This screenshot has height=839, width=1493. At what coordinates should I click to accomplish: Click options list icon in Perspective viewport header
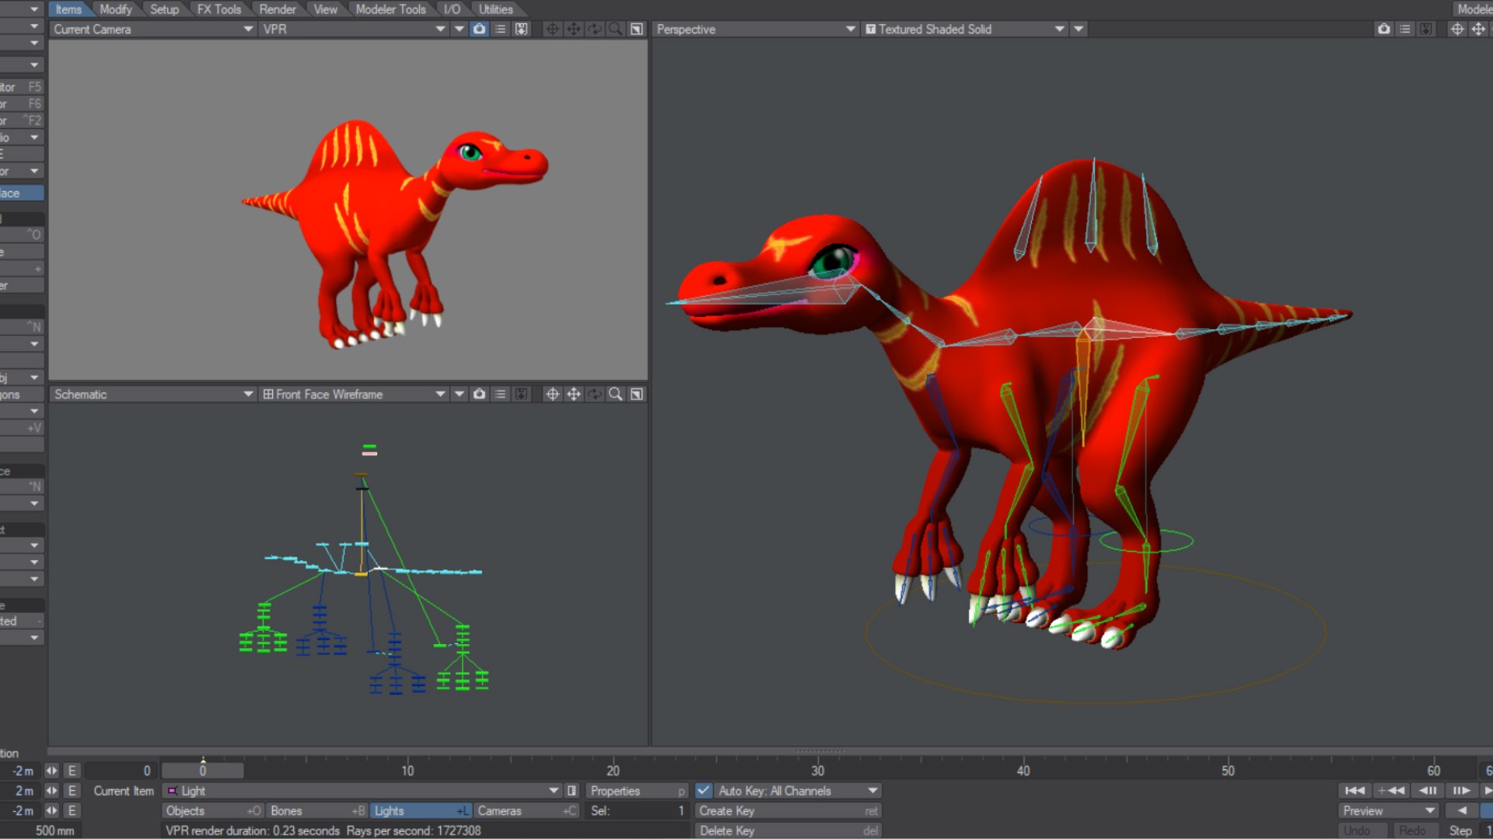point(1405,29)
